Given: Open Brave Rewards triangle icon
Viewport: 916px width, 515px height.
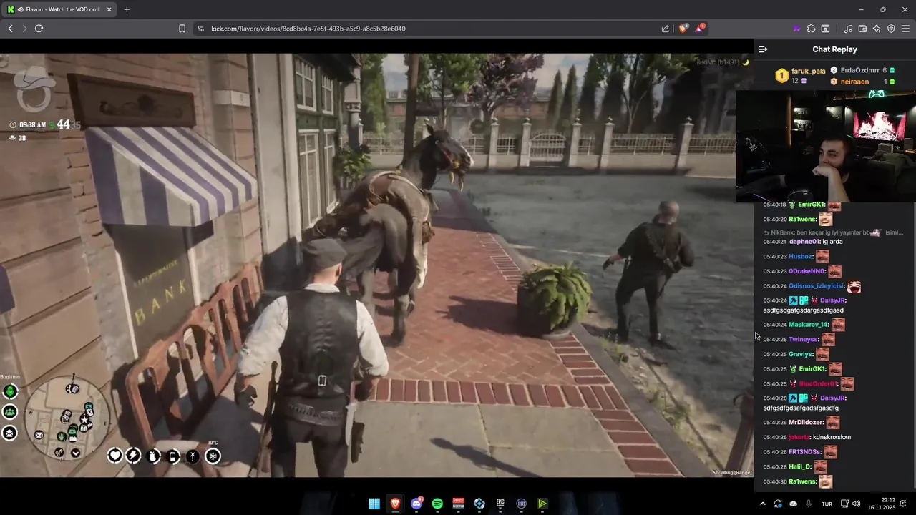Looking at the screenshot, I should click(x=700, y=29).
